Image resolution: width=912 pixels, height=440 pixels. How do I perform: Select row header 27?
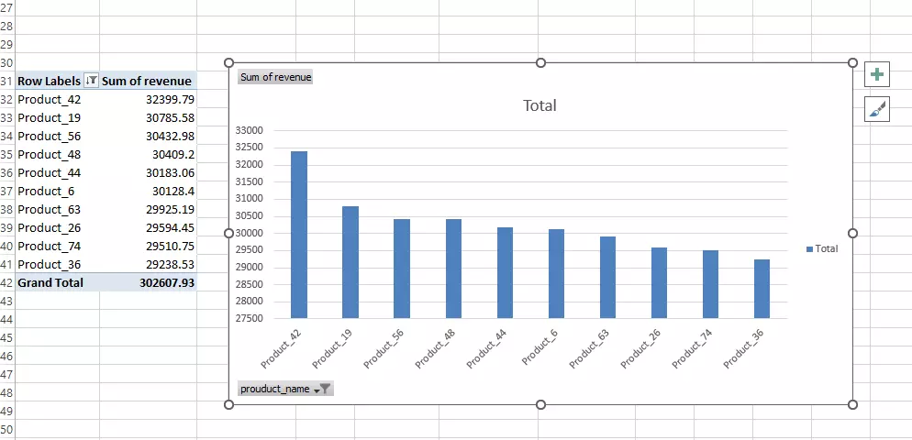pyautogui.click(x=7, y=7)
